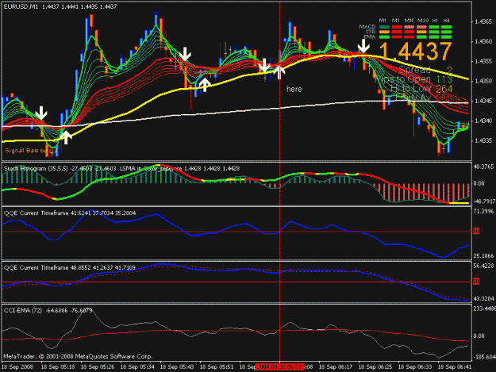Click the 25.1866 QQE scale value
This screenshot has height=372, width=496.
point(483,256)
